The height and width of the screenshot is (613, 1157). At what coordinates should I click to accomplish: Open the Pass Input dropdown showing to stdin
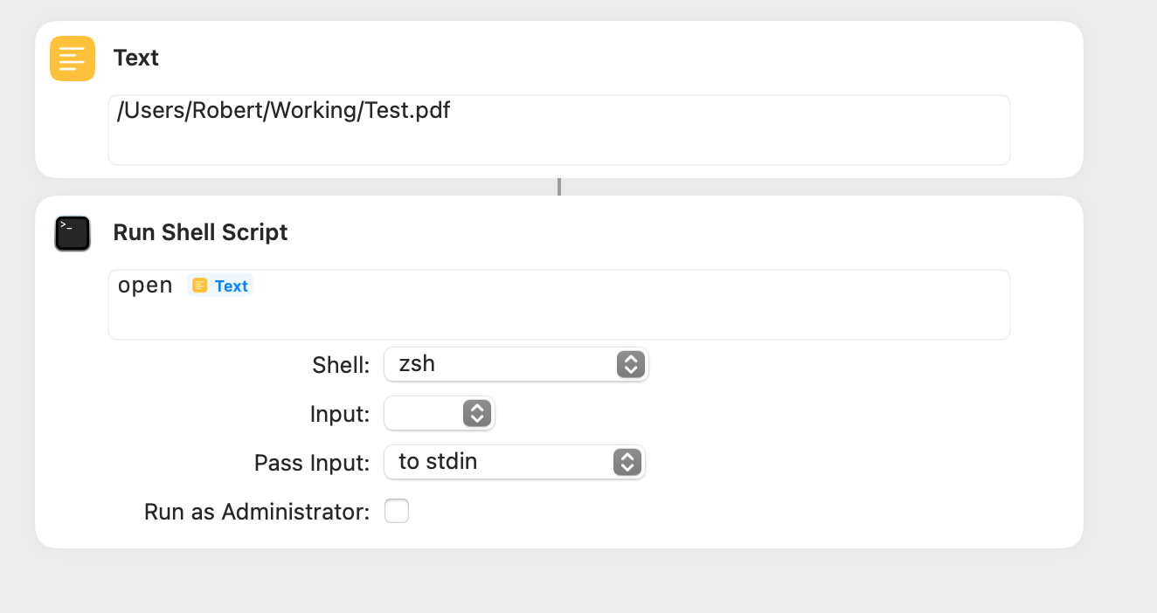[515, 462]
